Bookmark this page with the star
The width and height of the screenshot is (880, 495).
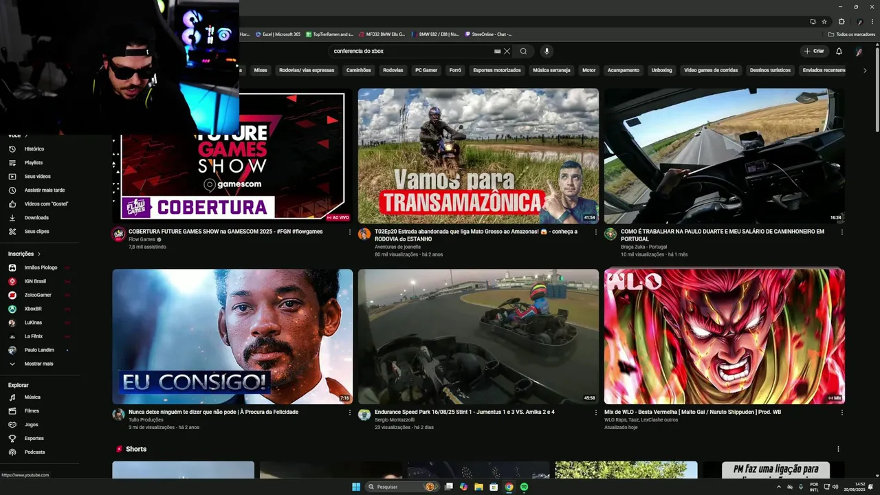(x=824, y=21)
